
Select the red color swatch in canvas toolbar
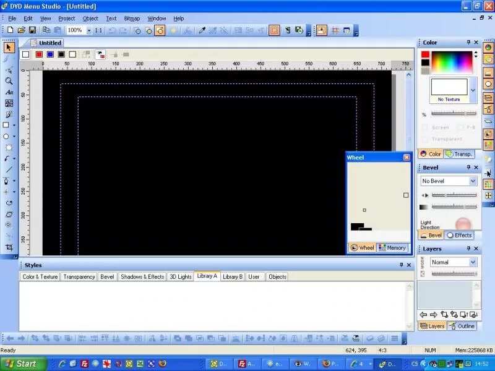pos(39,54)
